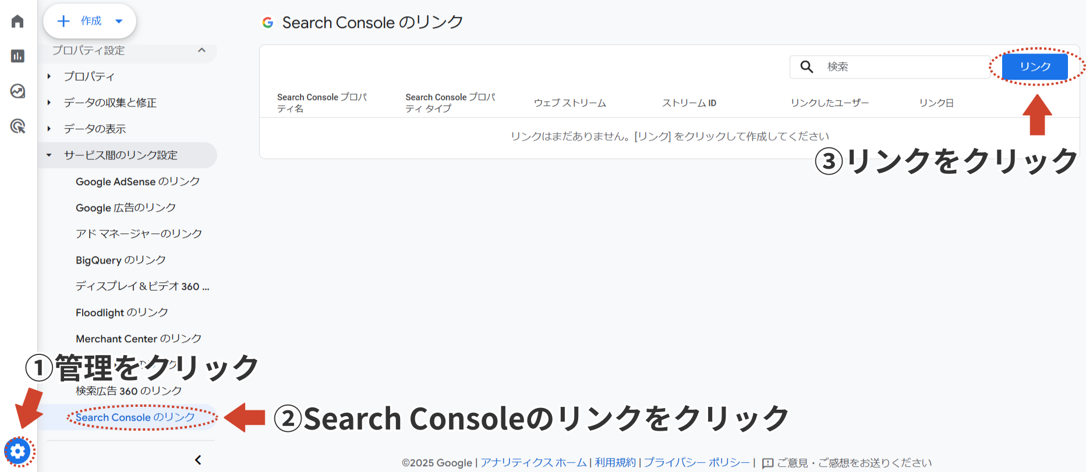Open ディスプレイ＆ビデオ 360 link item
Image resolution: width=1086 pixels, height=472 pixels.
coord(142,286)
